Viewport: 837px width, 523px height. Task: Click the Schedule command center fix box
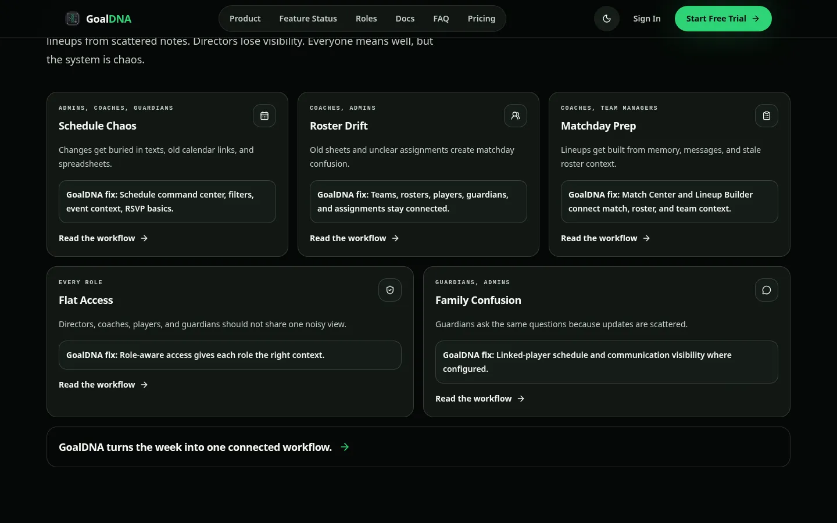167,202
